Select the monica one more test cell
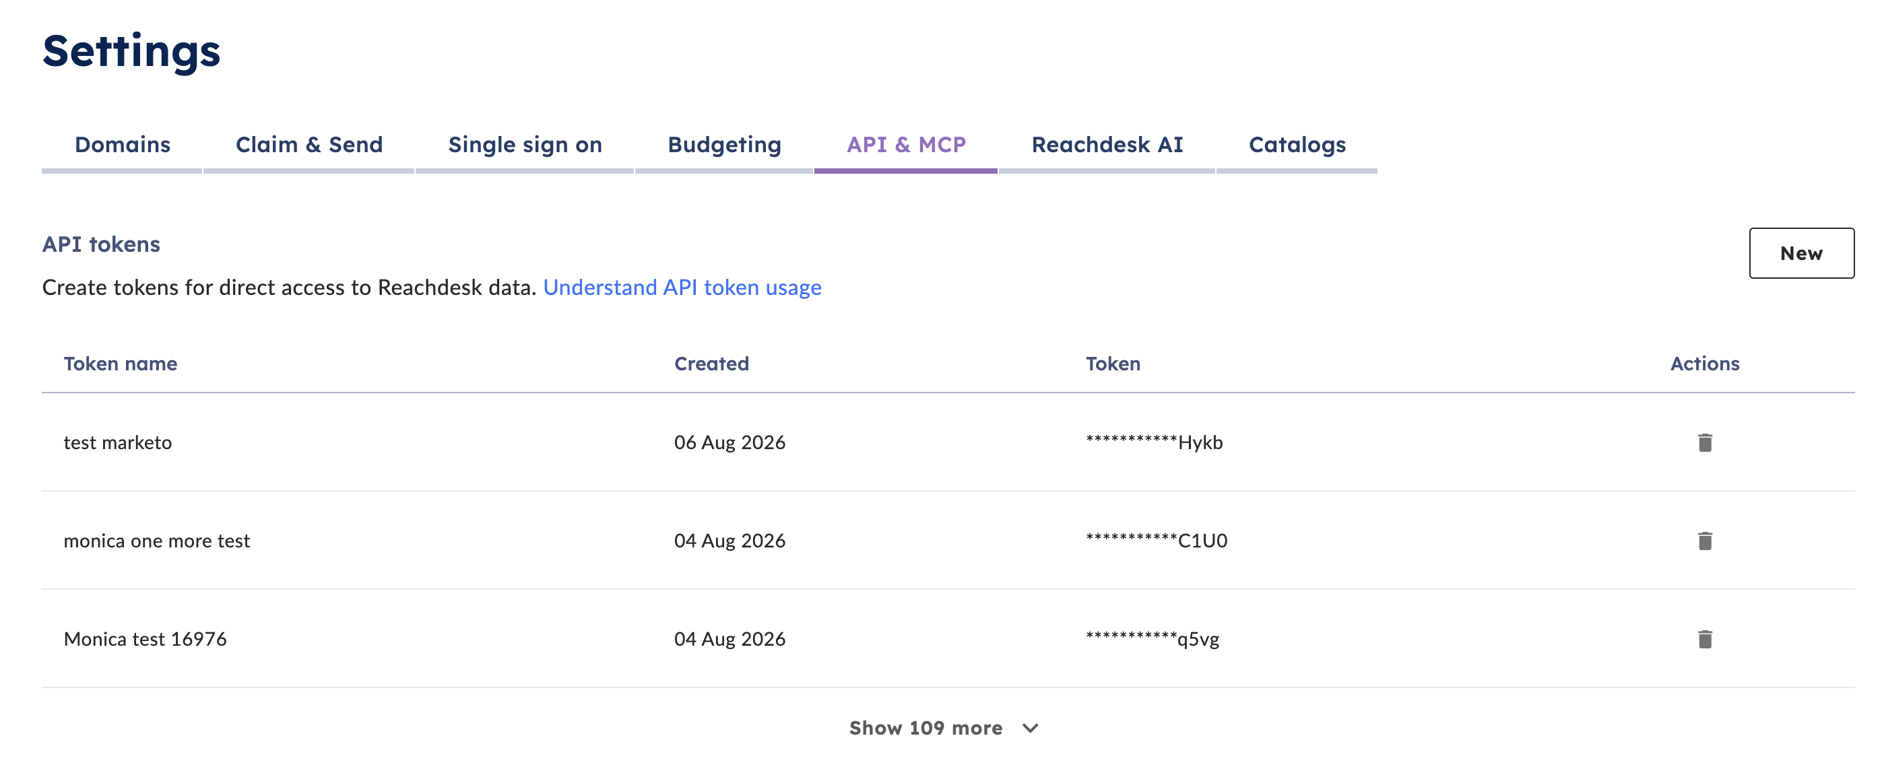 coord(156,541)
